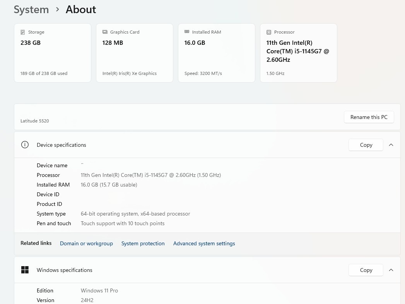Screen dimensions: 405x304
Task: Go back to System in breadcrumb
Action: pos(31,10)
